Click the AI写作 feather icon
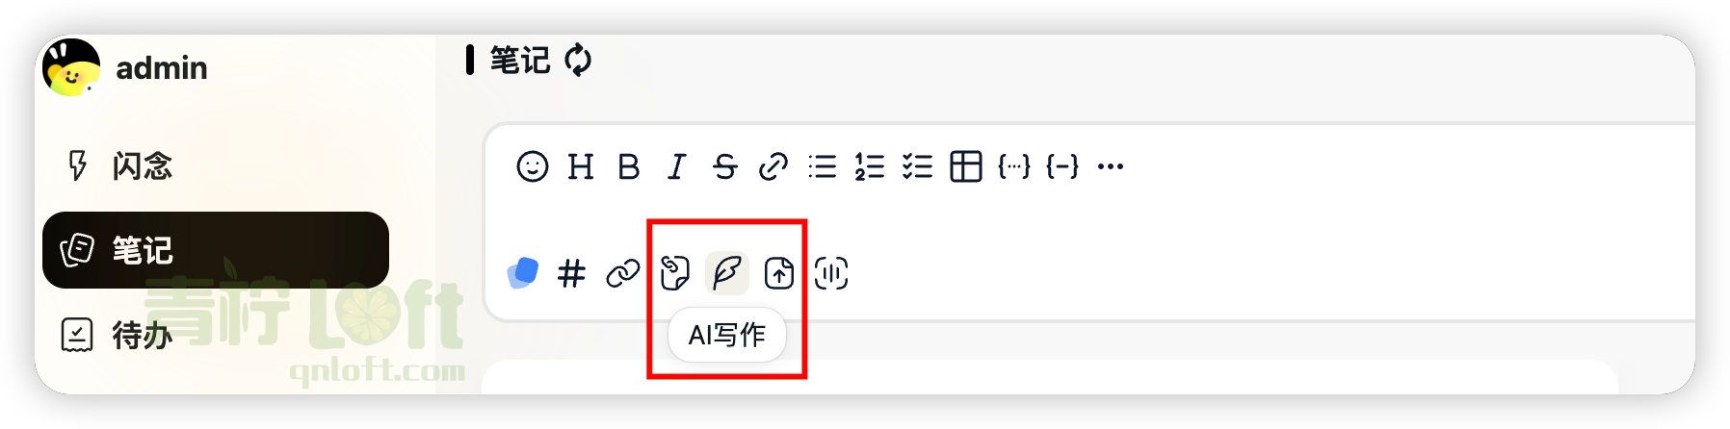1730x429 pixels. pyautogui.click(x=727, y=273)
